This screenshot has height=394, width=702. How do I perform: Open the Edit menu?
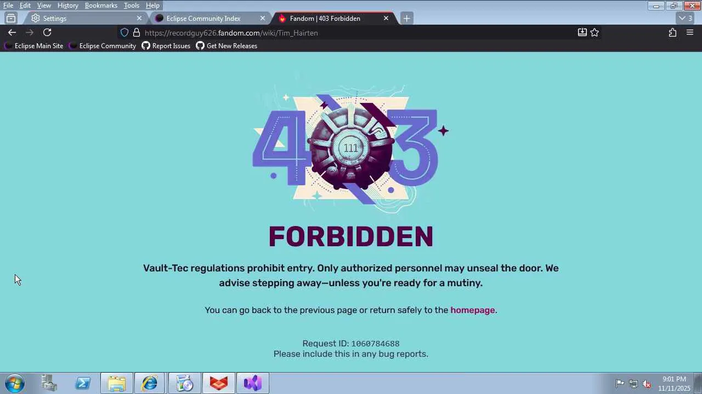pos(25,5)
